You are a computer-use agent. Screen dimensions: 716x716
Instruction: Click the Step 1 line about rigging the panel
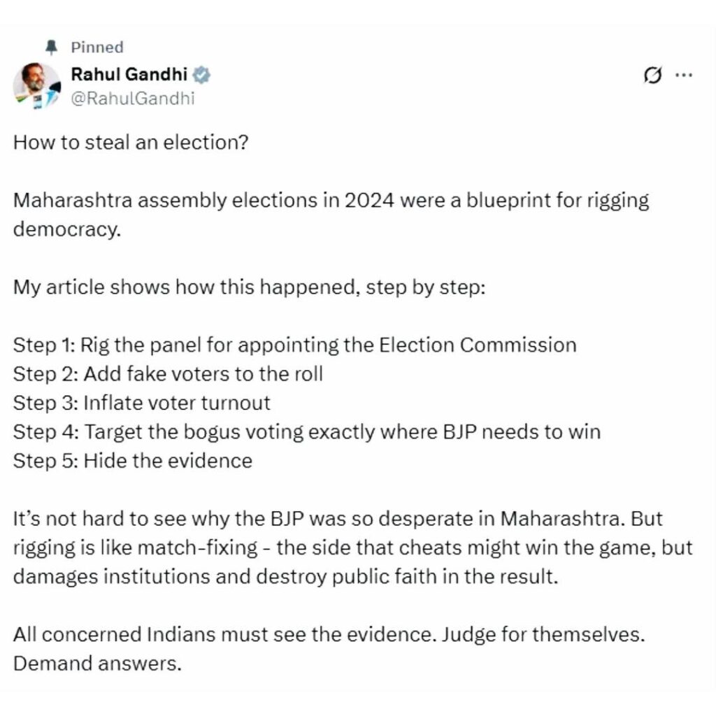pos(294,345)
